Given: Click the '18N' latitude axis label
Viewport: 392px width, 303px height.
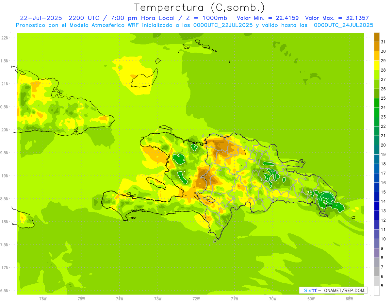Looking at the screenshot, I should (5, 222).
